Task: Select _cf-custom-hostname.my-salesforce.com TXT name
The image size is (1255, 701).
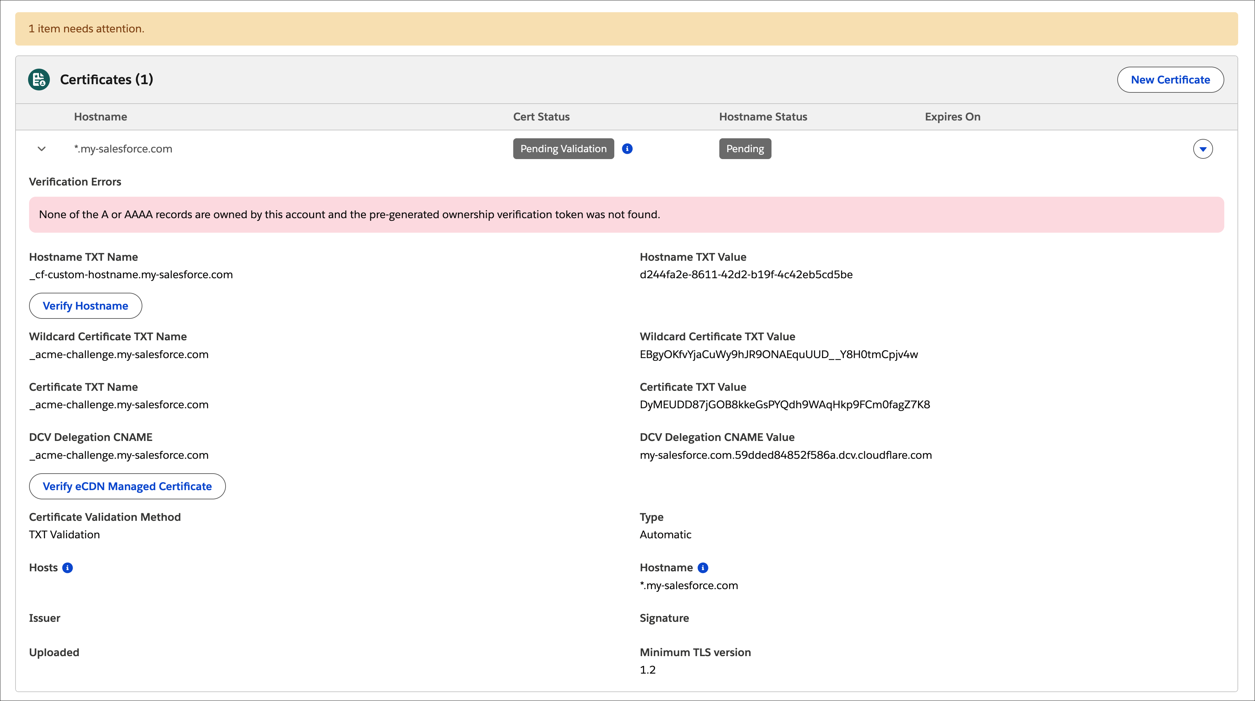Action: coord(131,275)
